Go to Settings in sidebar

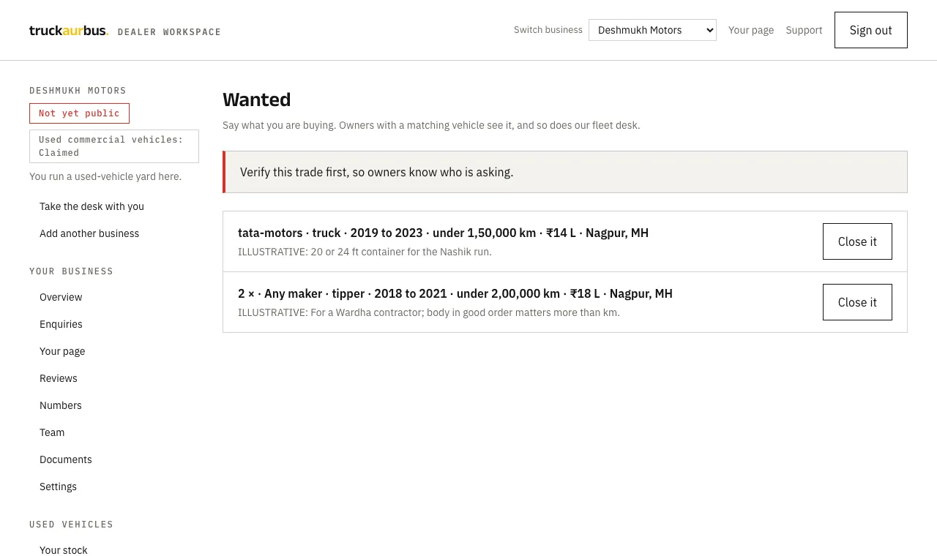58,487
